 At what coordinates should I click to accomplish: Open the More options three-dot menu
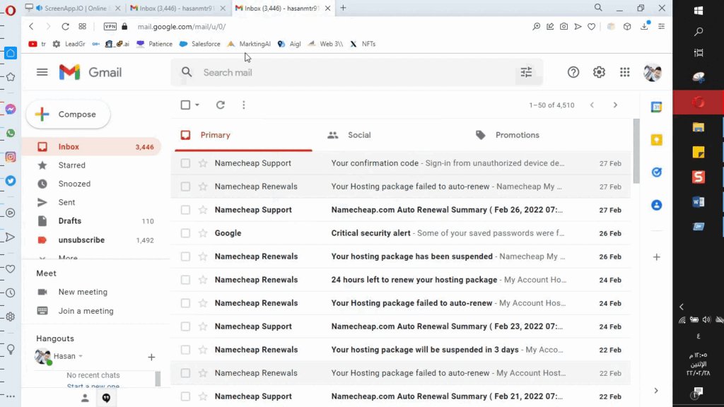click(244, 105)
